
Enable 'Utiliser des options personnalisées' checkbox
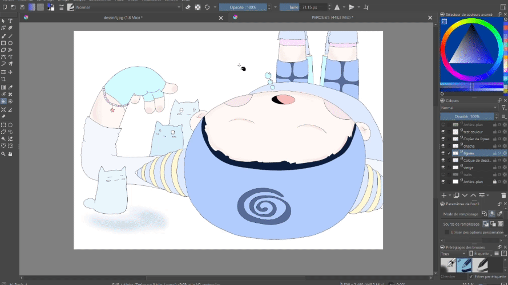pos(447,232)
